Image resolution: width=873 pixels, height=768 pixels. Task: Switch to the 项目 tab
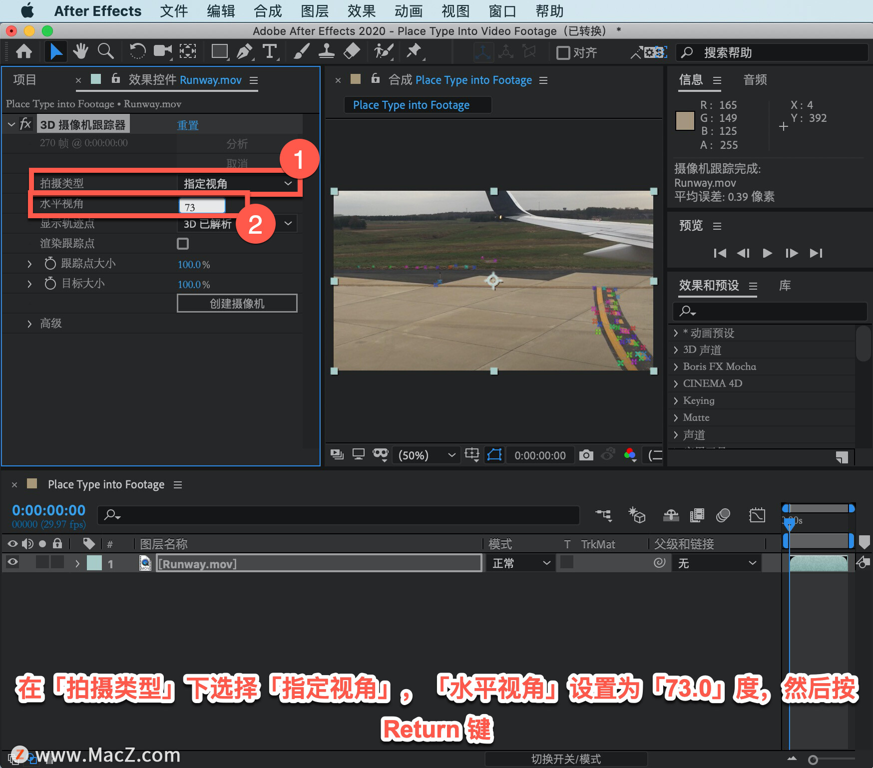click(x=24, y=80)
